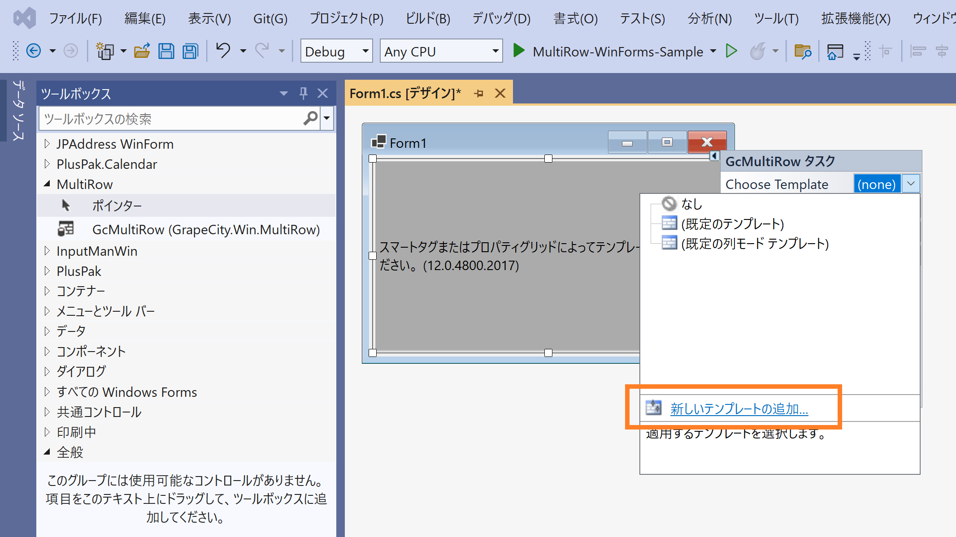Expand the メニューとツール バー group
Screen dimensions: 956x537
click(47, 311)
